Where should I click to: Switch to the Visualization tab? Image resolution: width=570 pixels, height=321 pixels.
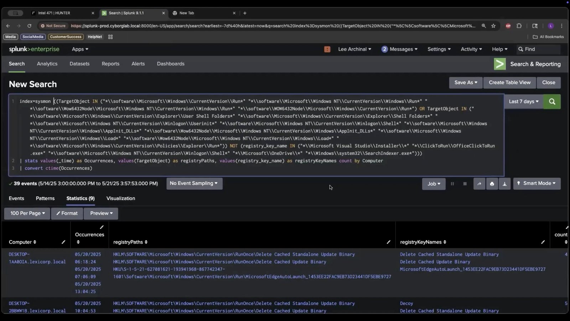tap(120, 198)
